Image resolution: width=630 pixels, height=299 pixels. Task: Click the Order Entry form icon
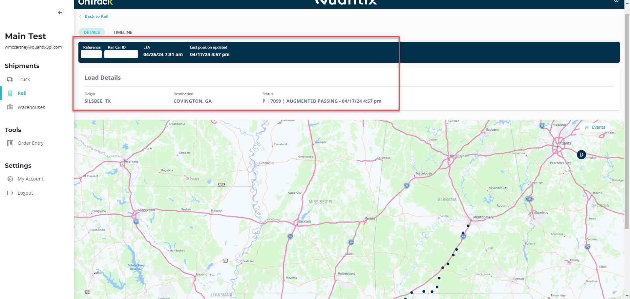point(10,143)
